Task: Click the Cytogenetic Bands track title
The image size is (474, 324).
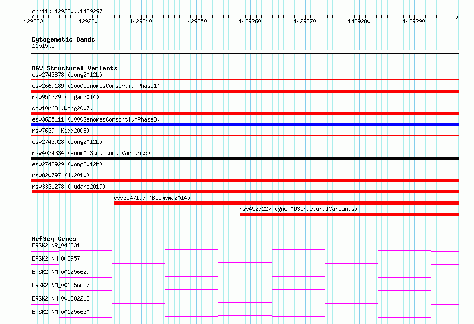Action: tap(63, 39)
